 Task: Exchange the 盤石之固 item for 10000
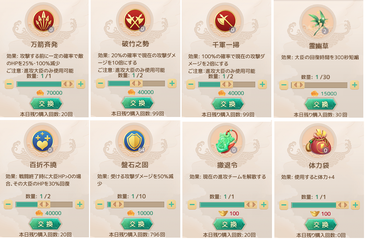[137, 224]
